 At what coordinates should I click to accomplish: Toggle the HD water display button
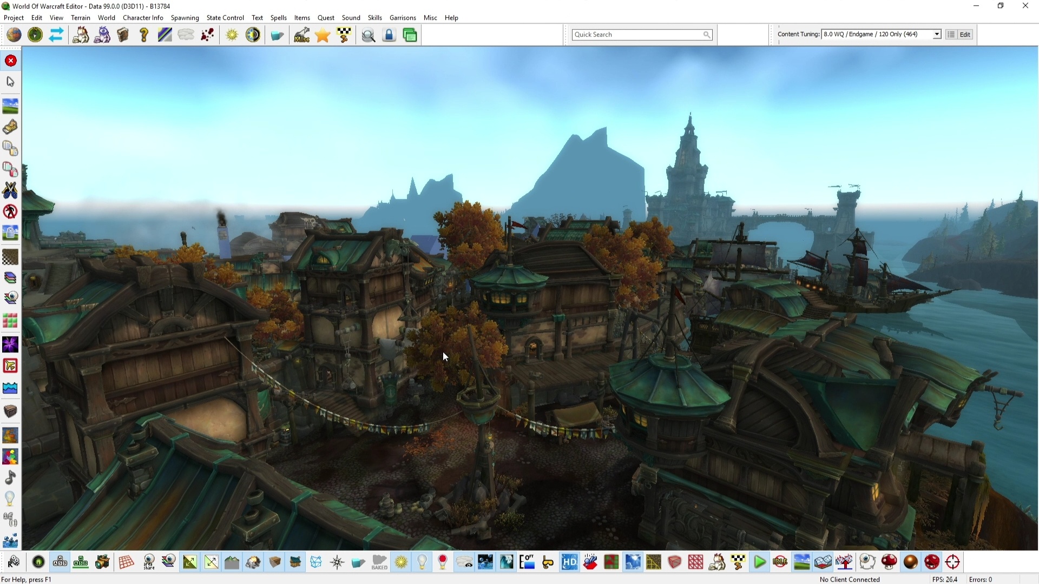[569, 562]
